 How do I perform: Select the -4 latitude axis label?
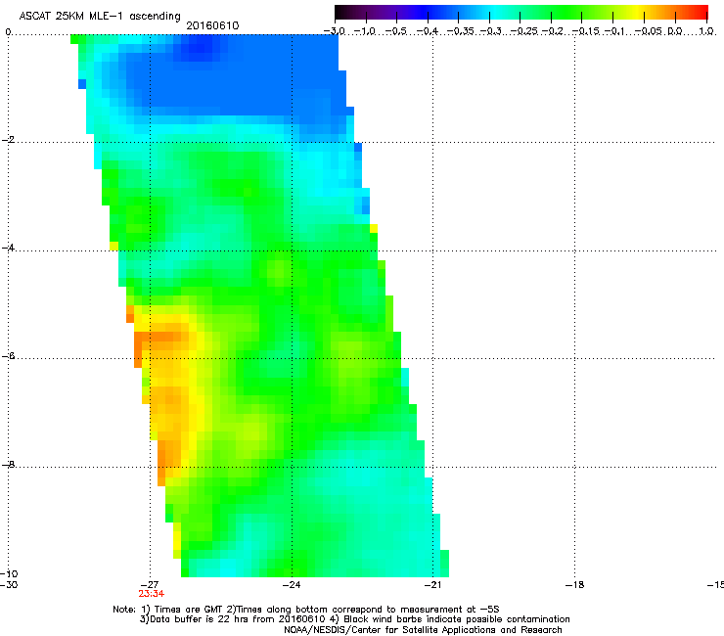8,248
